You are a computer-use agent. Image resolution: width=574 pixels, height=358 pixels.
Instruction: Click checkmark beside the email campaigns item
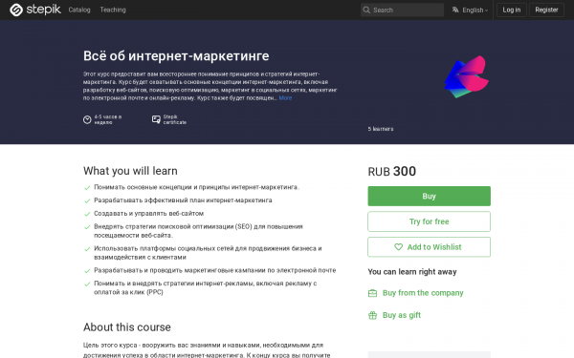click(x=87, y=271)
